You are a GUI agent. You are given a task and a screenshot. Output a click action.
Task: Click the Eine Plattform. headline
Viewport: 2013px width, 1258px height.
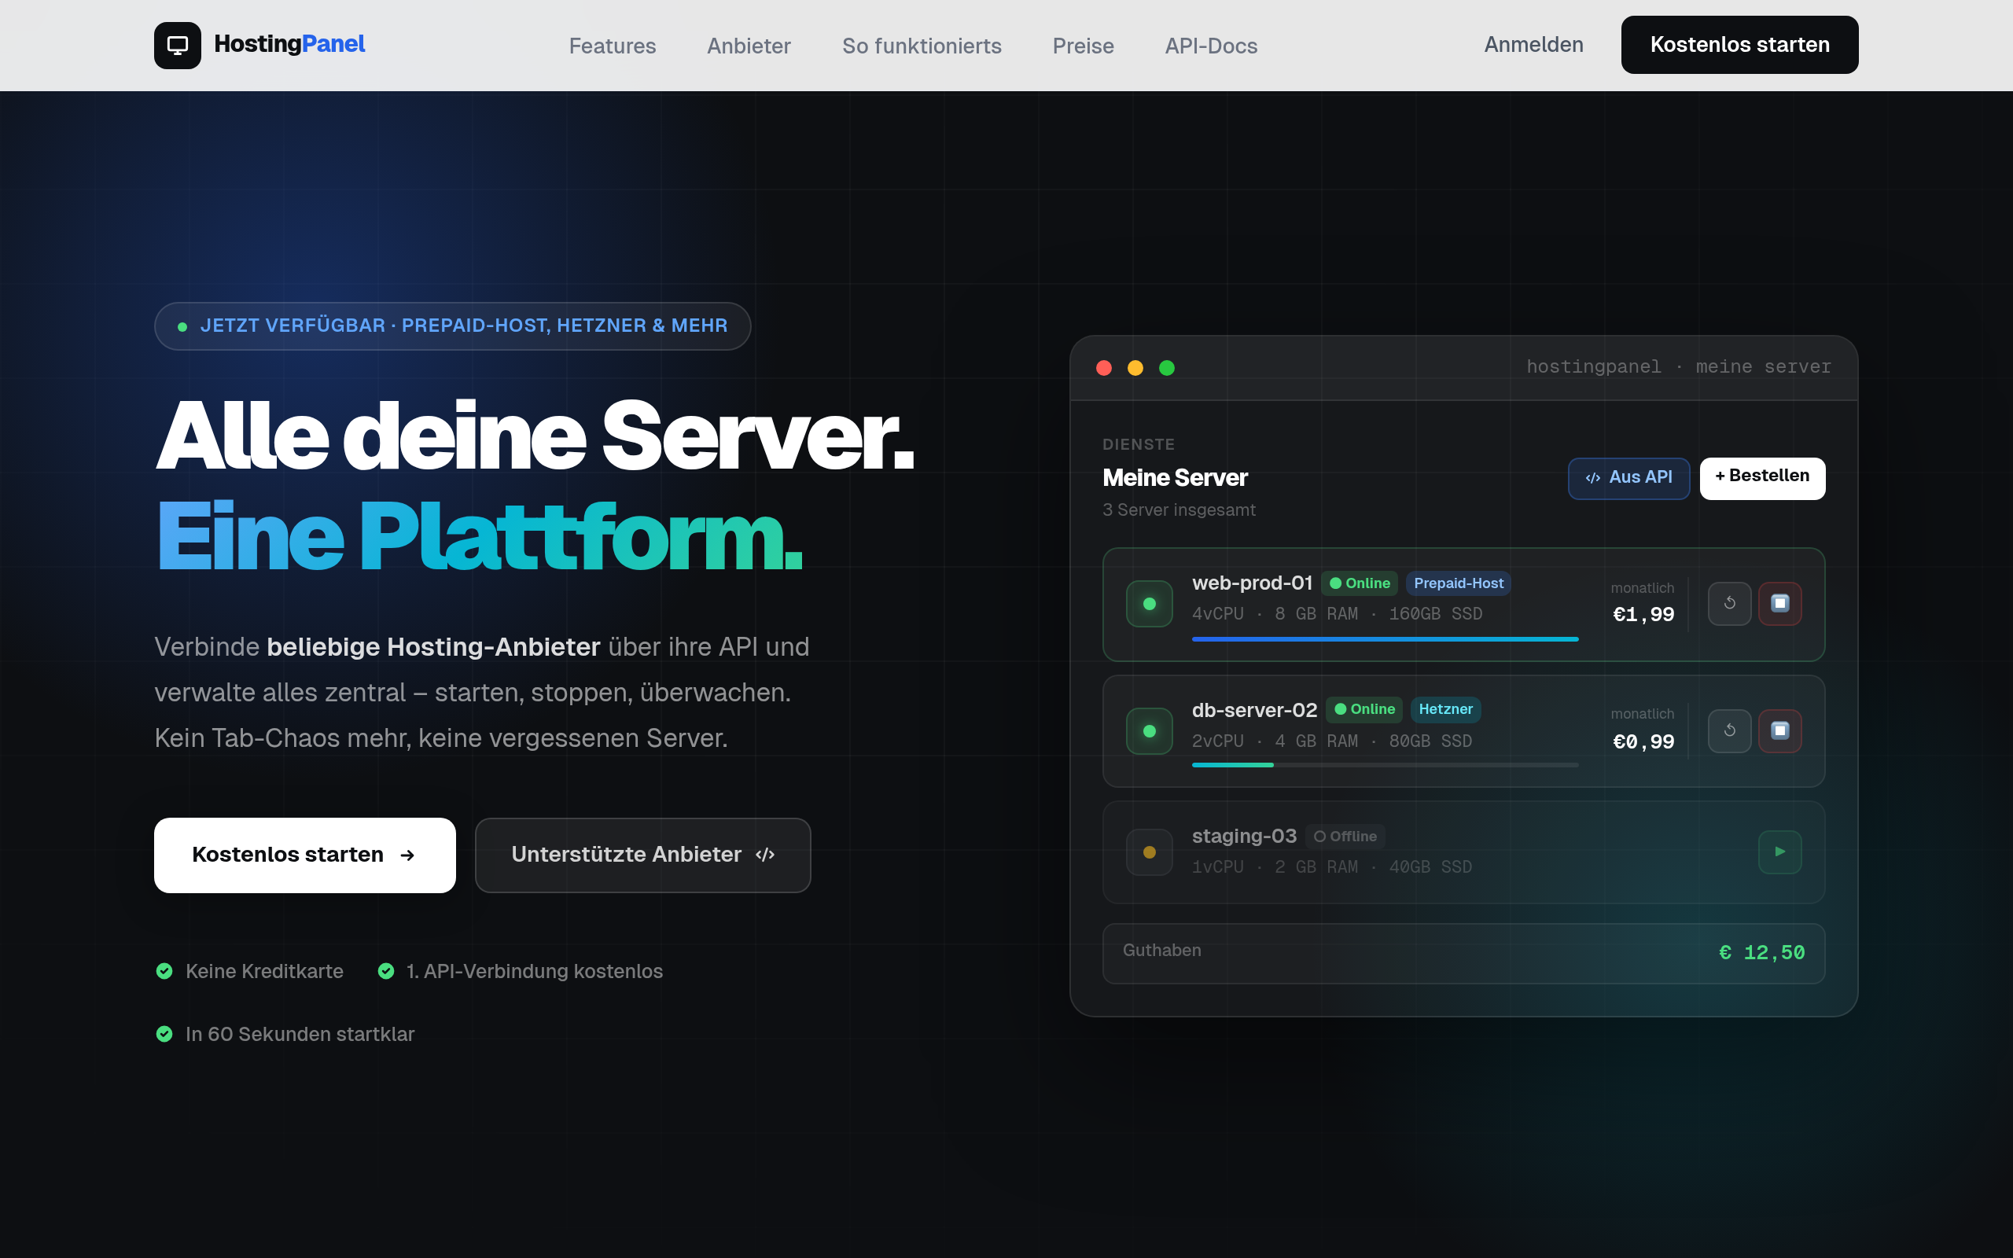pos(480,537)
